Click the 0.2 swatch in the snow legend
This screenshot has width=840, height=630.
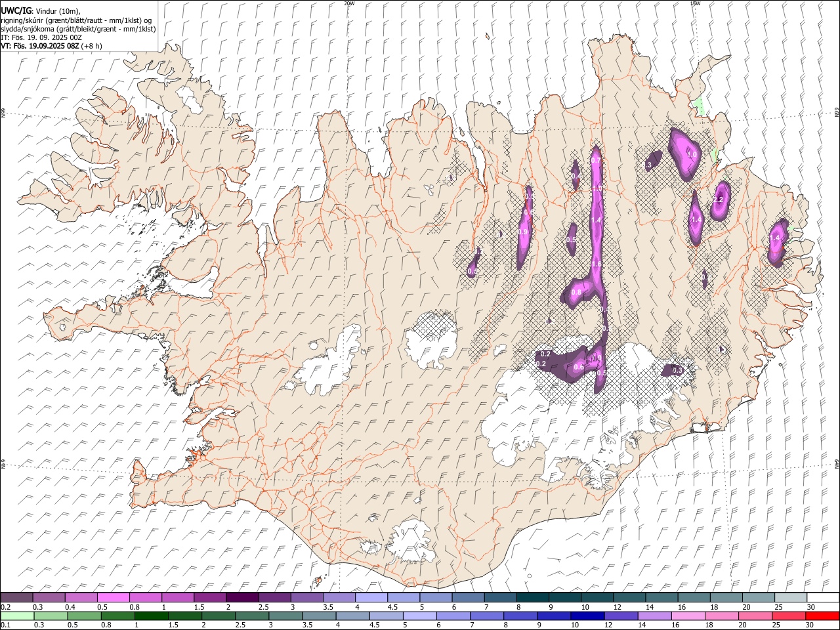16,598
